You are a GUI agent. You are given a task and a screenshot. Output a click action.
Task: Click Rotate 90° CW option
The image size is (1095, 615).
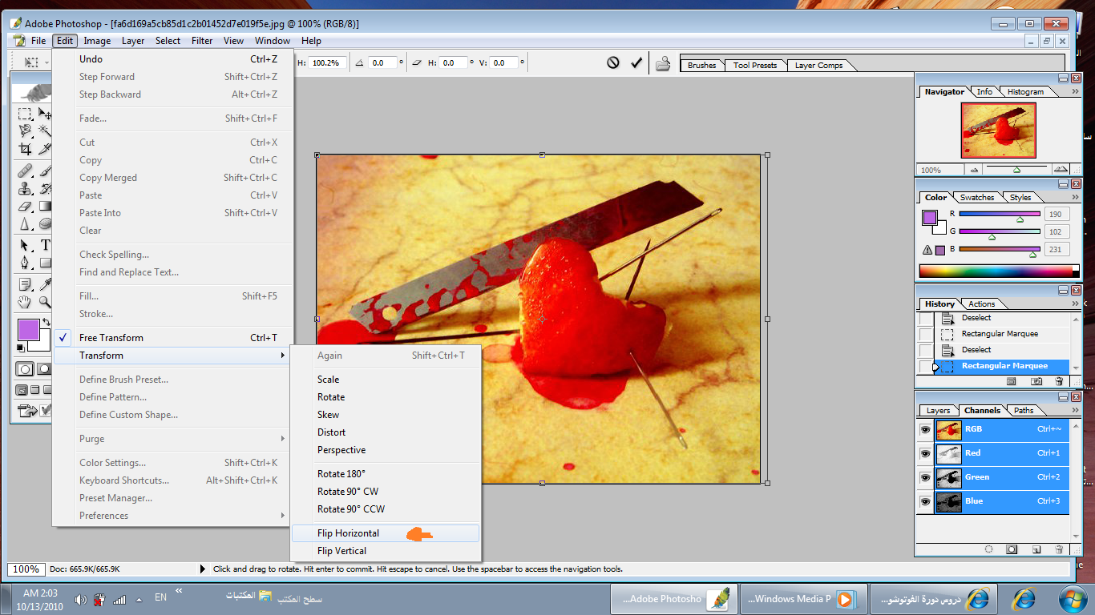(x=348, y=492)
